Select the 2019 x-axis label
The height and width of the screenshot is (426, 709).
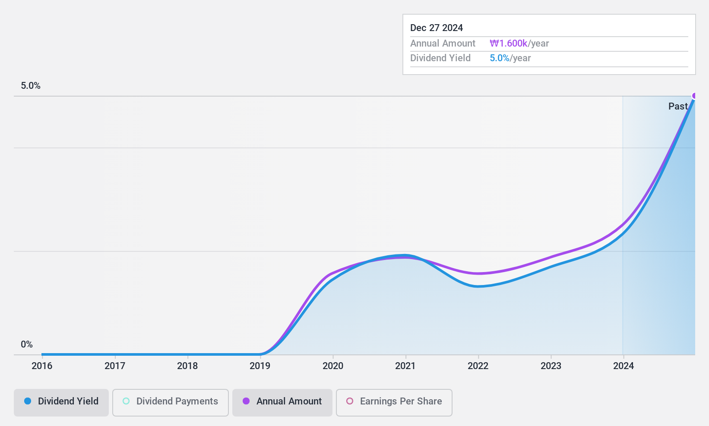click(260, 366)
